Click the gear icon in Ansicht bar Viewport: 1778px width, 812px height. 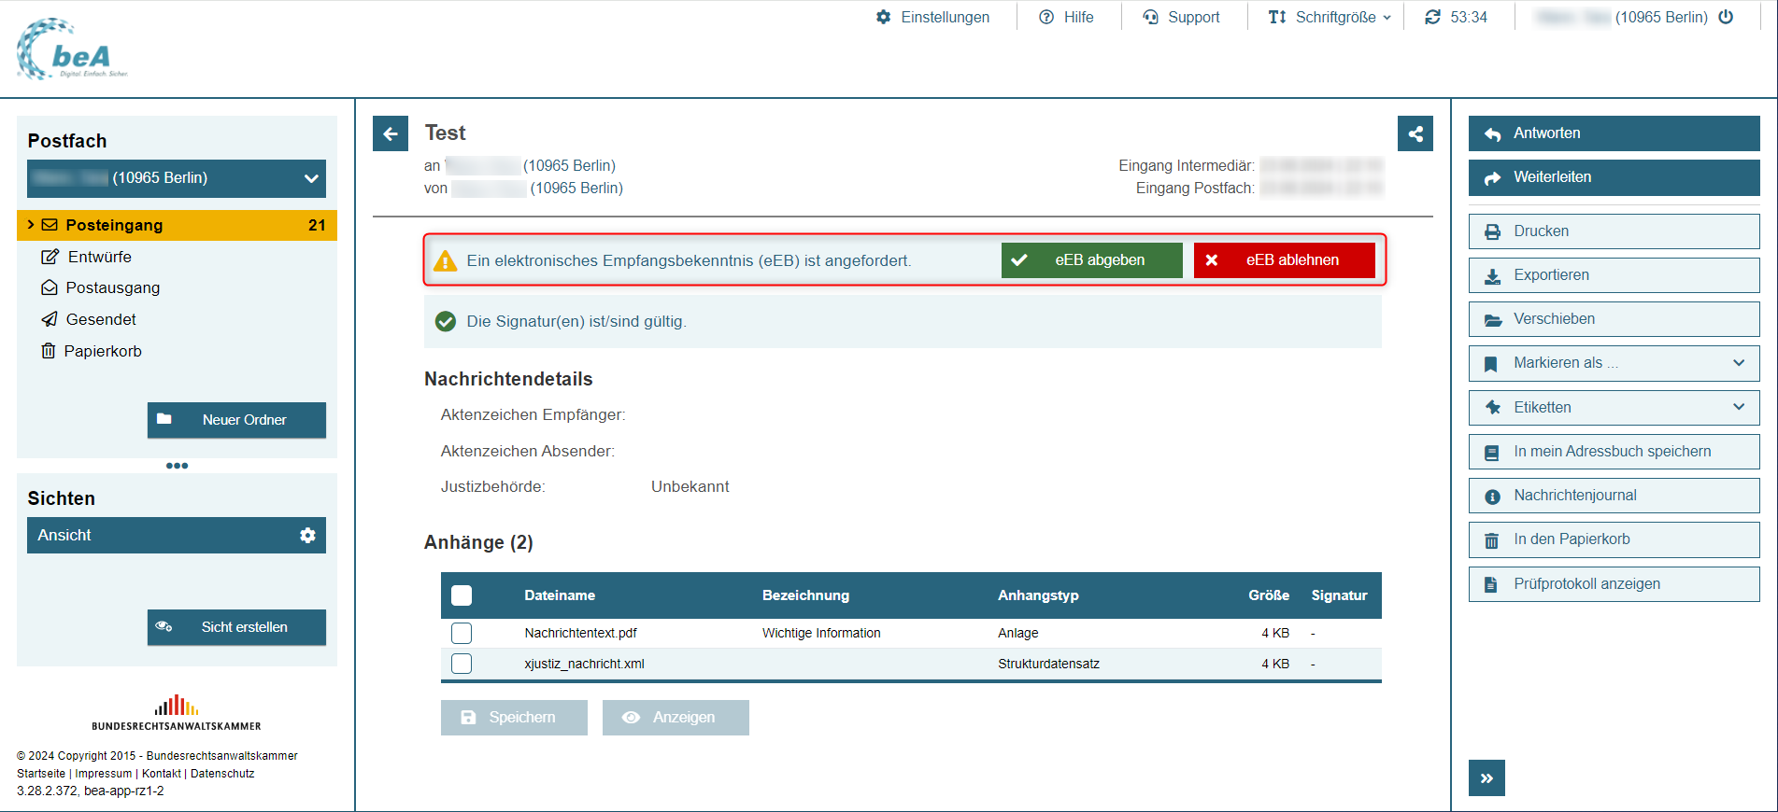point(307,536)
